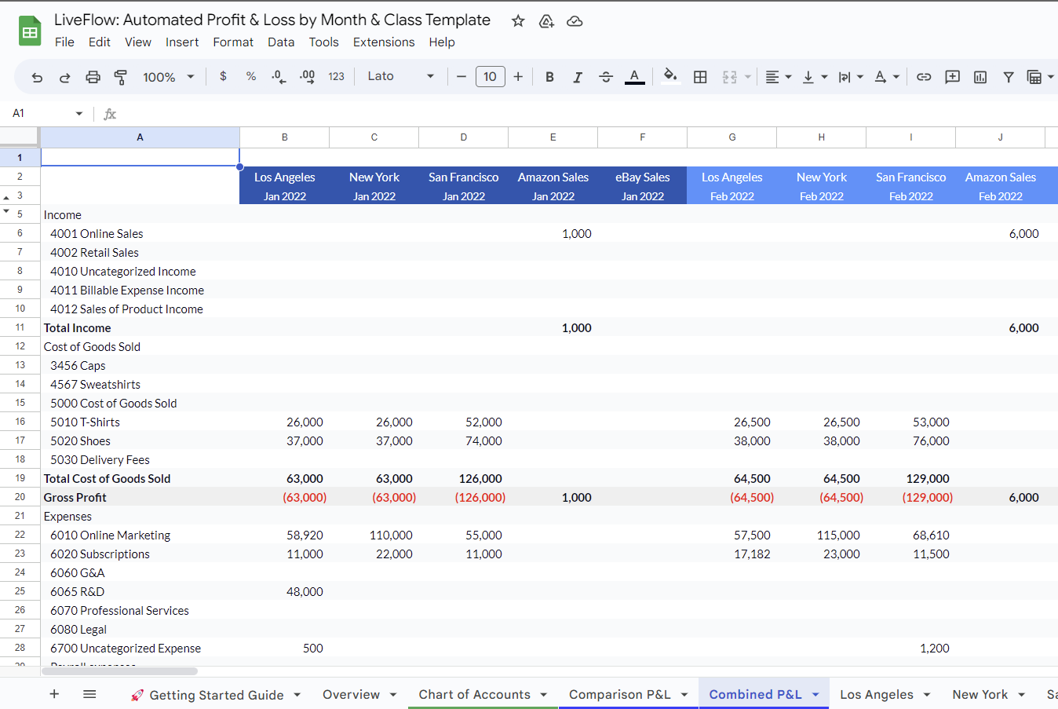Screen dimensions: 1058x709
Task: Insert a chart using toolbar icon
Action: [980, 77]
